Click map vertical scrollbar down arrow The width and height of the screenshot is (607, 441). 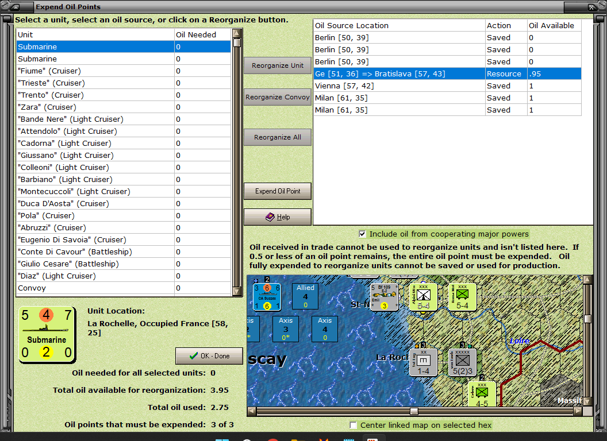pos(587,401)
